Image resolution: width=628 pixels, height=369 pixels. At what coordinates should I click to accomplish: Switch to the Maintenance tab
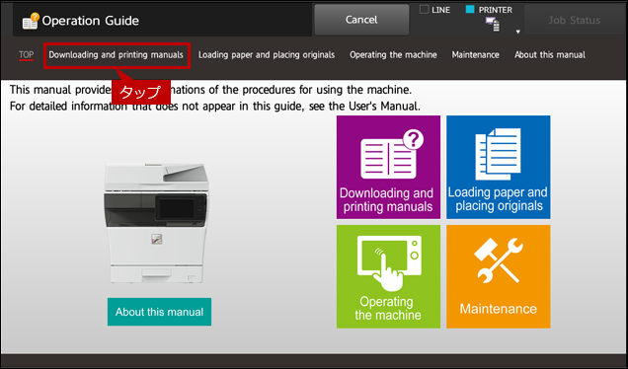point(475,55)
